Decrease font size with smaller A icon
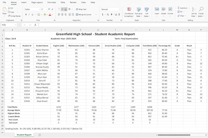This screenshot has height=138, width=208. pyautogui.click(x=53, y=9)
